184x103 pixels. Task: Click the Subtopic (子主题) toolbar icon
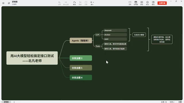pyautogui.click(x=66, y=3)
